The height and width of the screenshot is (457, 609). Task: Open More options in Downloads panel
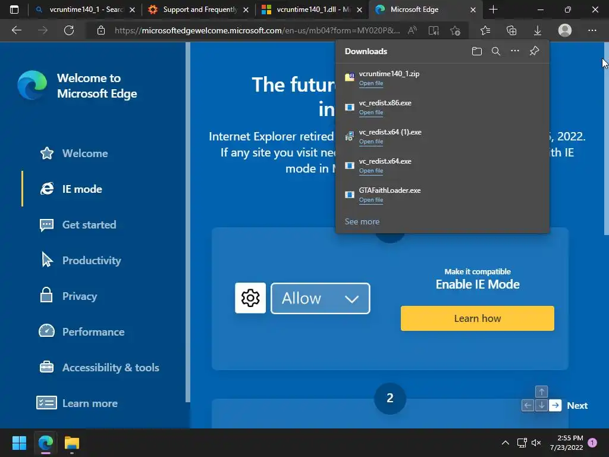515,51
